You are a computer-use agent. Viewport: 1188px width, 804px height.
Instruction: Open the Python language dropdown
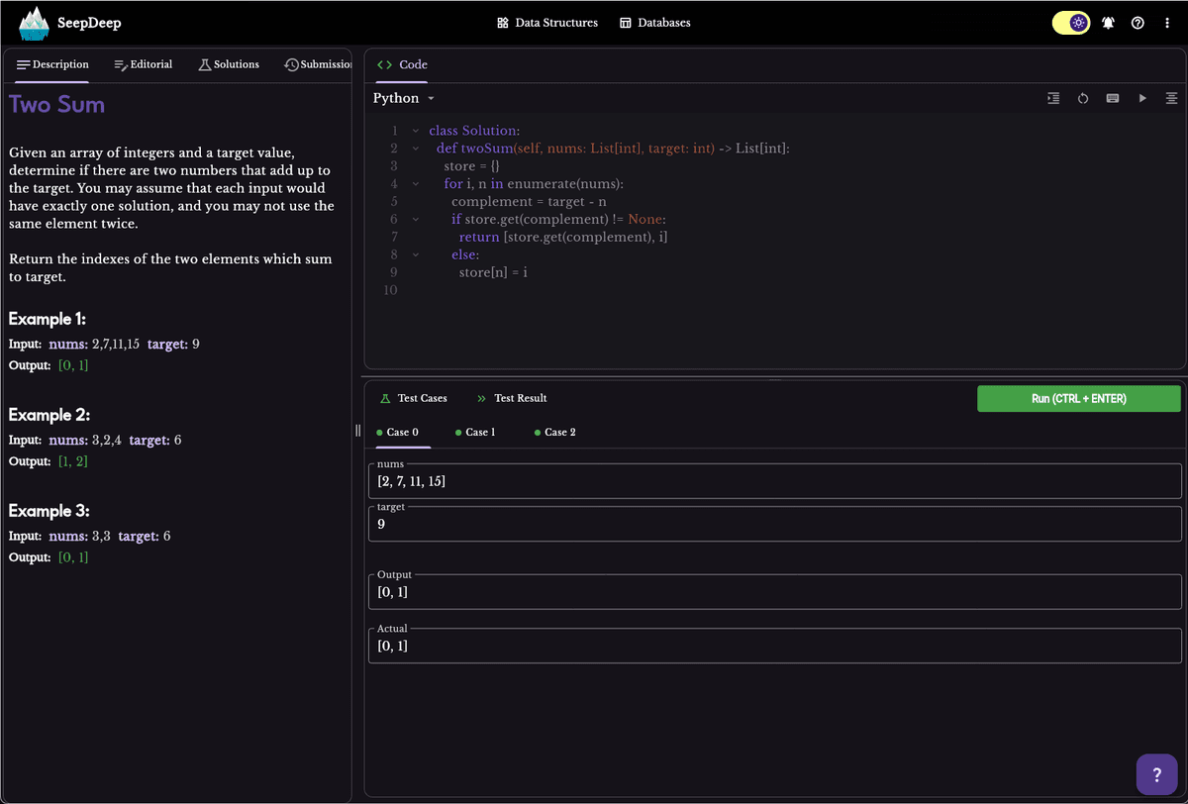coord(403,98)
